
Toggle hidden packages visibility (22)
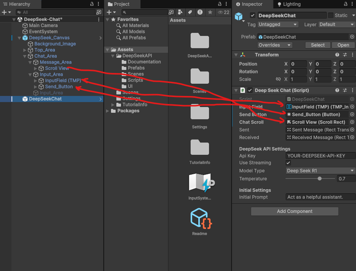[224, 12]
